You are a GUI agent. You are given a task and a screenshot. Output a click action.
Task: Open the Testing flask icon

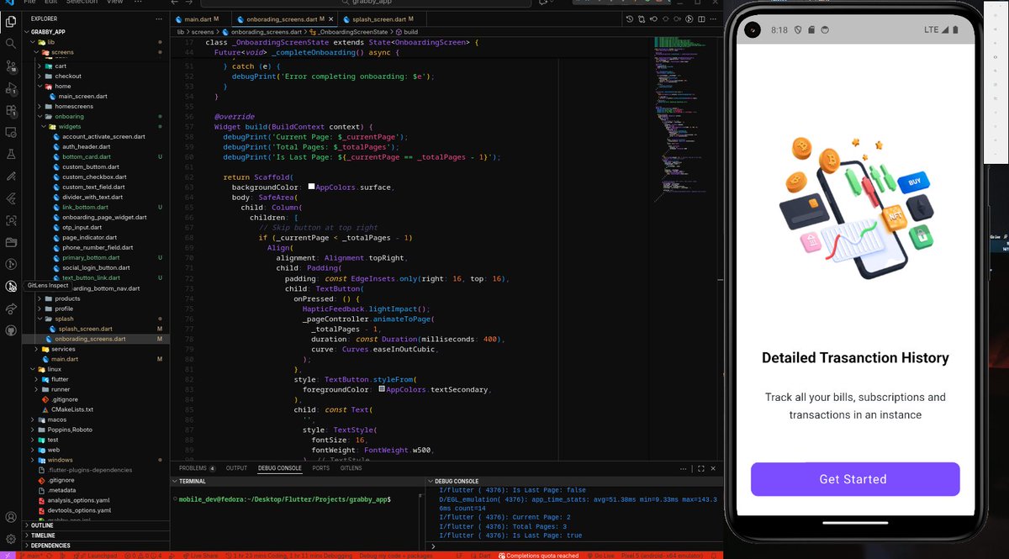(x=11, y=155)
